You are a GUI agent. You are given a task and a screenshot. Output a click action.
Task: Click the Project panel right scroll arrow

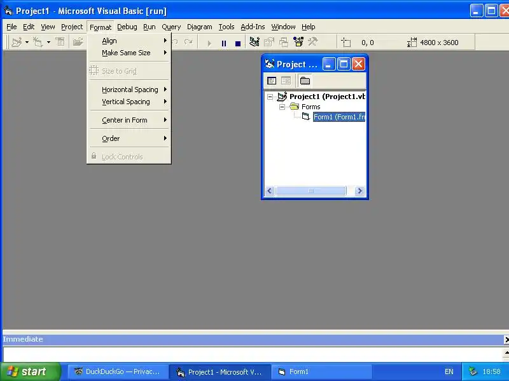coord(359,191)
